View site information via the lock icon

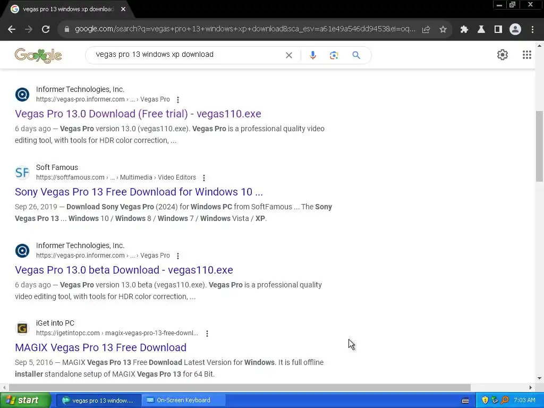tap(67, 30)
